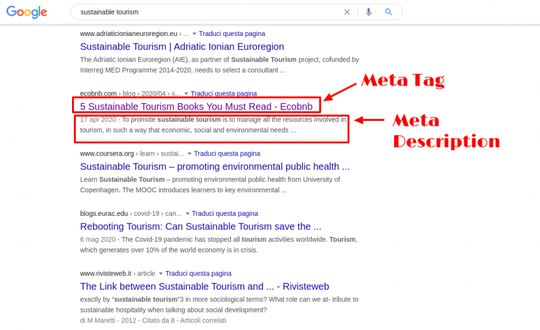Screen dimensions: 540x330
Task: Open the dropdown arrow next to ecobnb.com URL
Action: (x=186, y=94)
